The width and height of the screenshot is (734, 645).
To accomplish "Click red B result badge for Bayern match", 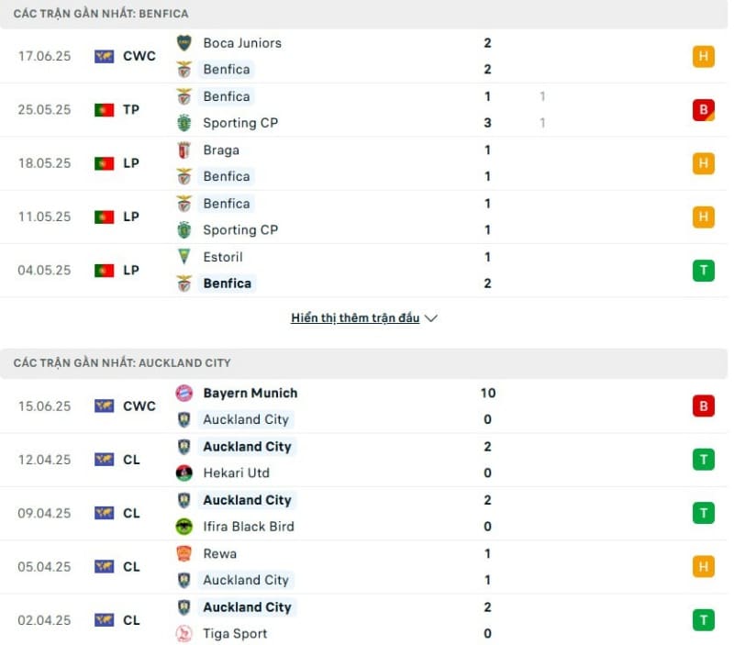I will tap(703, 406).
